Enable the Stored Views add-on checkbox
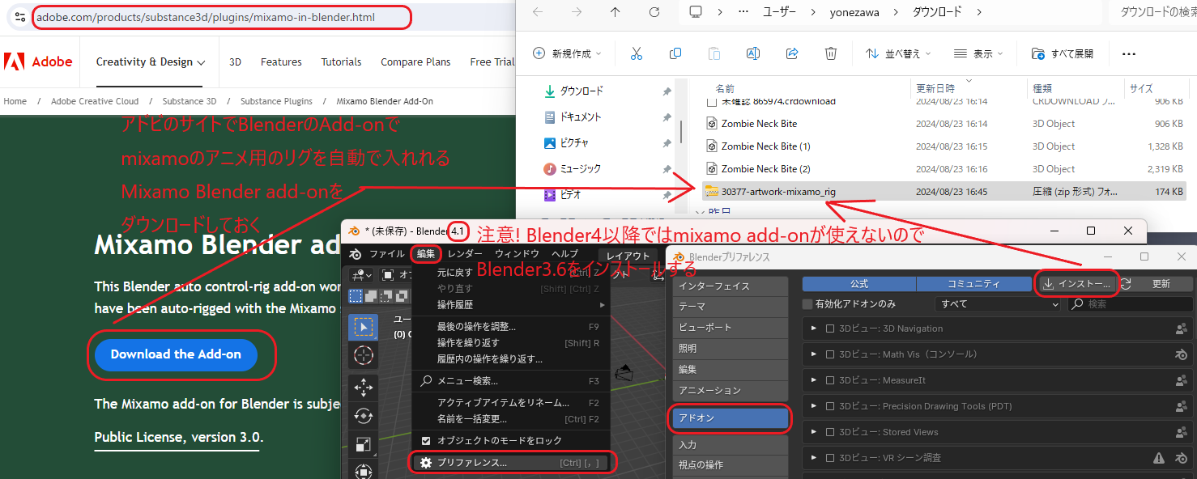The width and height of the screenshot is (1197, 479). (829, 432)
